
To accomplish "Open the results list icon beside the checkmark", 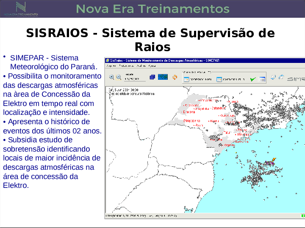I will point(262,79).
